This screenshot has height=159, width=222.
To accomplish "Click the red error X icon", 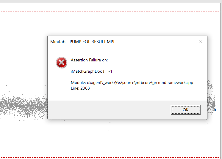I will (61, 63).
